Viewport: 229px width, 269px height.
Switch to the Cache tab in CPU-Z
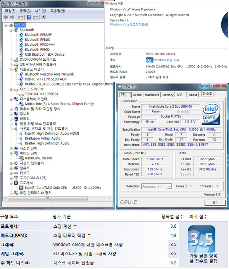point(137,95)
